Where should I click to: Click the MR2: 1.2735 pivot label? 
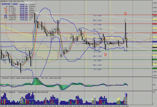click(x=97, y=29)
